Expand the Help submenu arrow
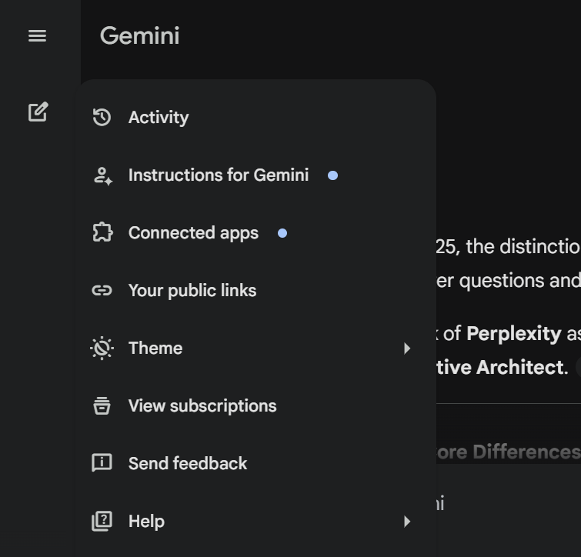Screen dimensions: 581x557 (407, 522)
